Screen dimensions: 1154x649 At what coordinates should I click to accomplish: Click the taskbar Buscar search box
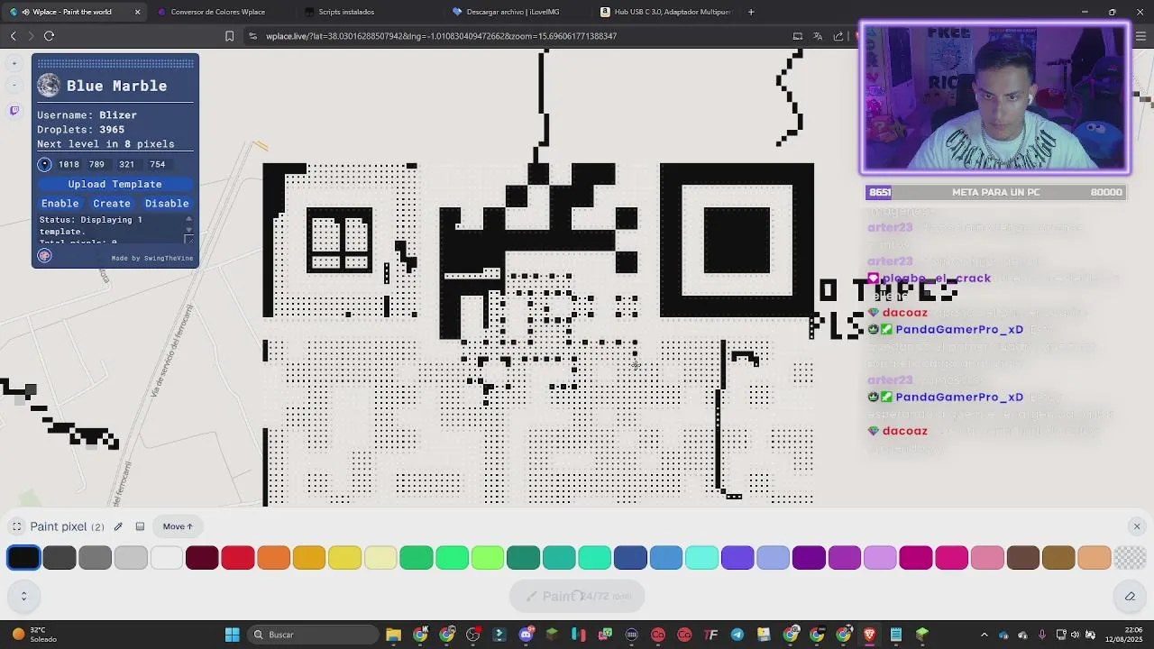click(x=312, y=635)
